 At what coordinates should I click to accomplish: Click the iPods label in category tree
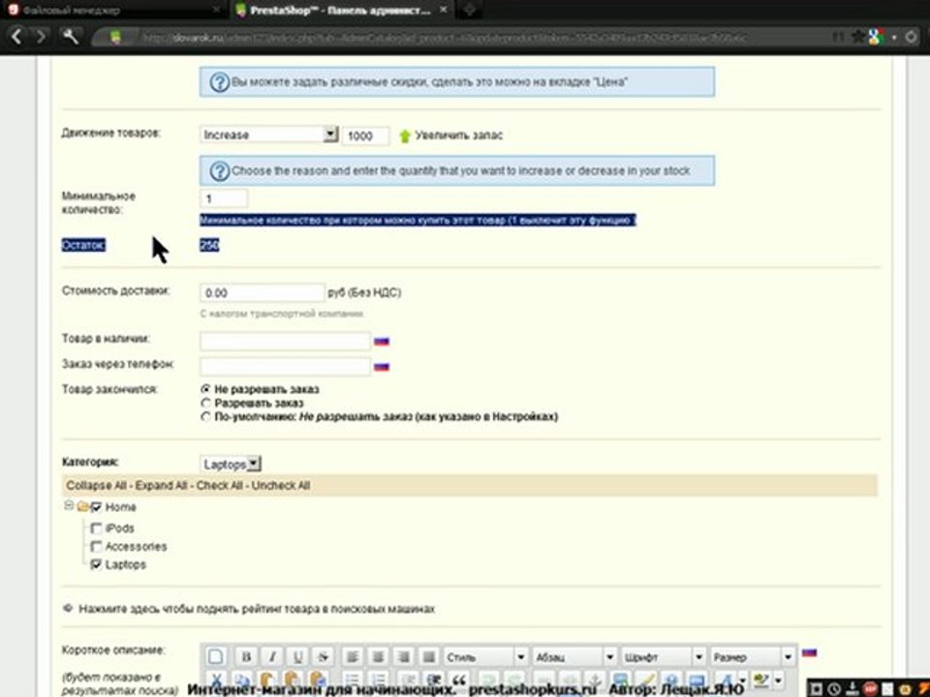tap(120, 529)
